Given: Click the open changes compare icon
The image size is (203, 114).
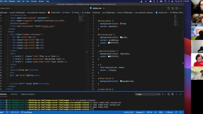Looking at the screenshot, I should pos(173,8).
